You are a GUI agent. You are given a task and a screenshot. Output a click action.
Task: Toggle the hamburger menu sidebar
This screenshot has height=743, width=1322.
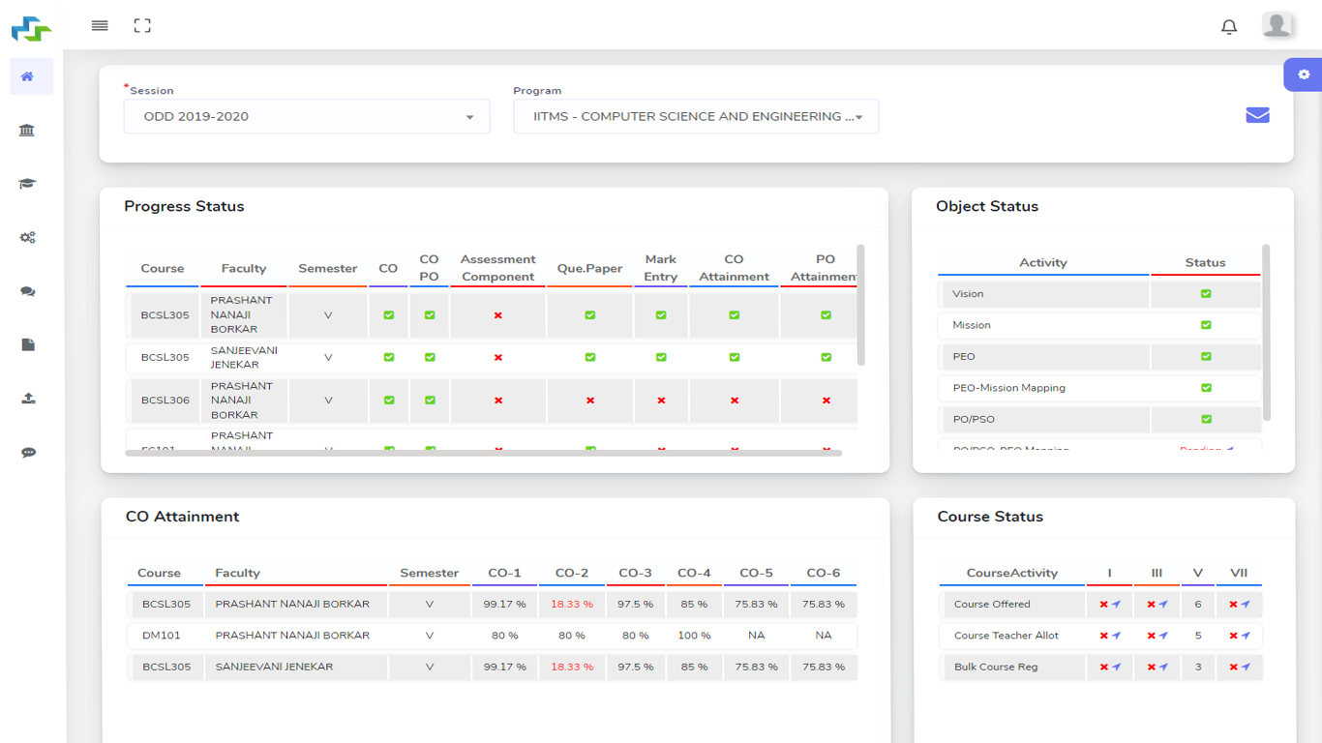[100, 26]
